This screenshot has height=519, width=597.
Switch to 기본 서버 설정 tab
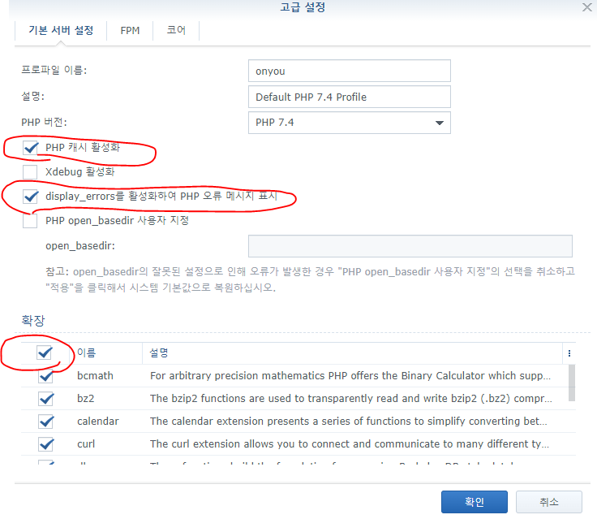(61, 31)
